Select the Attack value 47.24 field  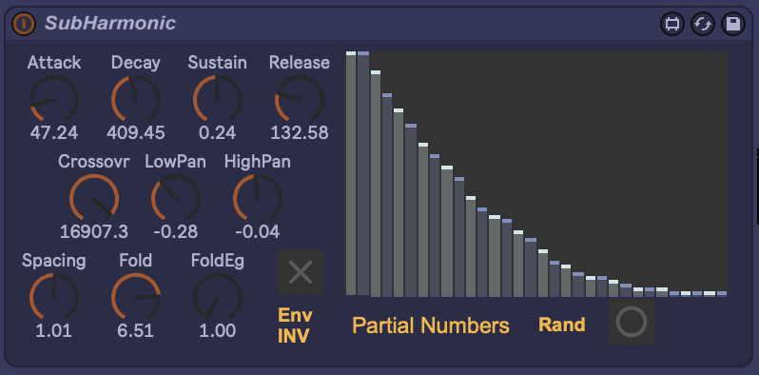[x=53, y=132]
